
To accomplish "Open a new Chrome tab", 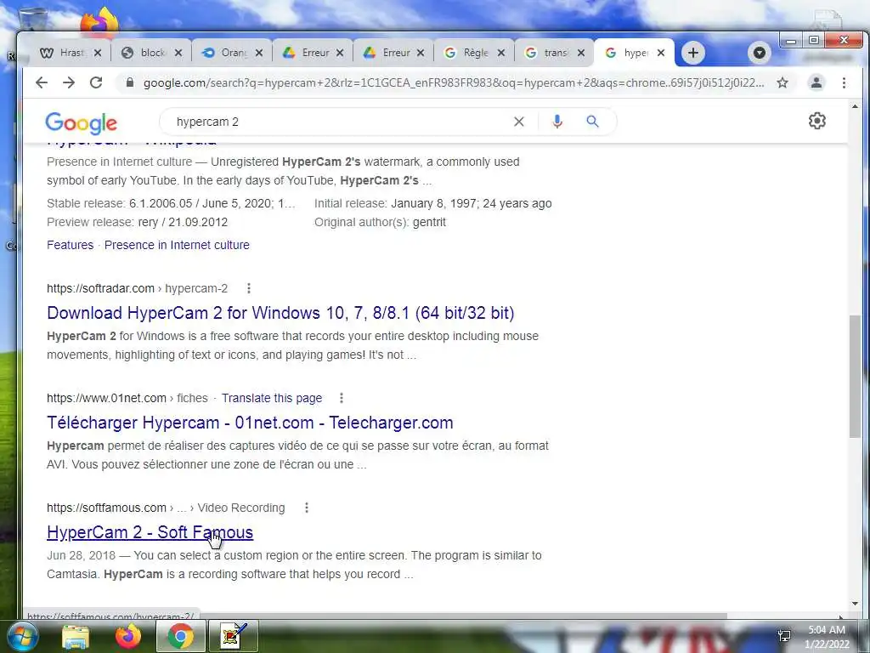I will coord(693,53).
